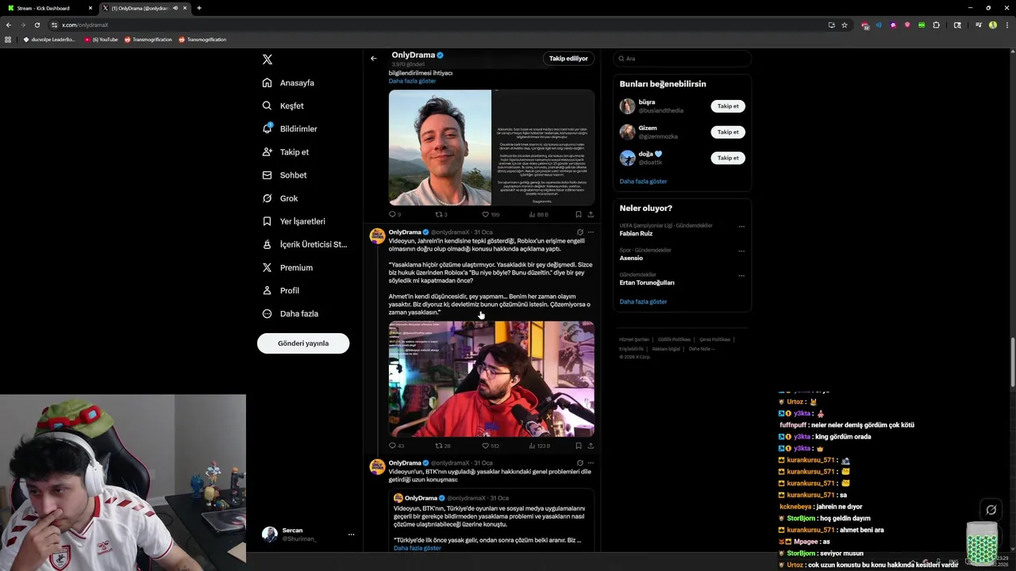The image size is (1016, 571).
Task: Like the tweet with 199 likes
Action: coord(491,214)
